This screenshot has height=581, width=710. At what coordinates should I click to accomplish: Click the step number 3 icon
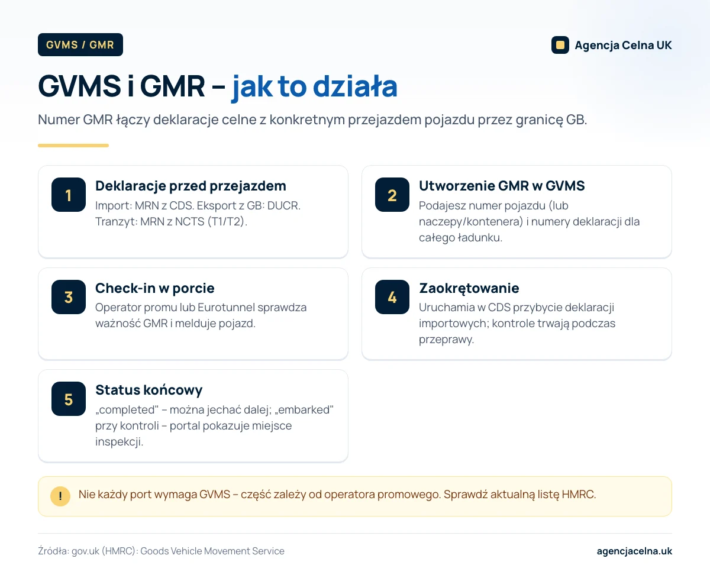(x=69, y=297)
